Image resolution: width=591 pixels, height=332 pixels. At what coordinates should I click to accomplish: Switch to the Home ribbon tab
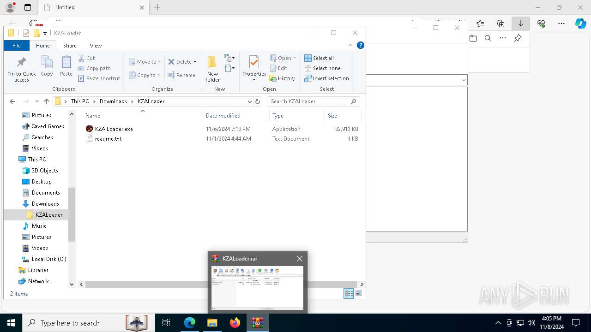pyautogui.click(x=43, y=46)
